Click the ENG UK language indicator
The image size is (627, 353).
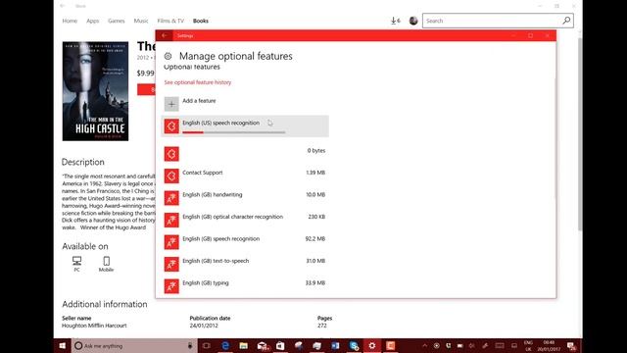[528, 346]
